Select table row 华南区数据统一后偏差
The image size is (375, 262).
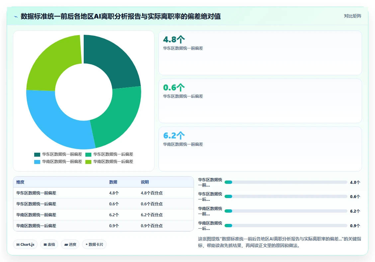click(x=103, y=226)
